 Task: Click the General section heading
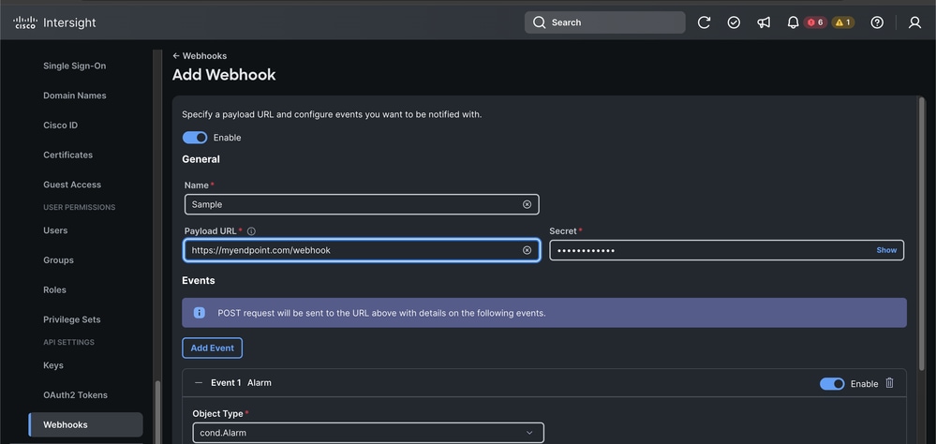pyautogui.click(x=201, y=159)
